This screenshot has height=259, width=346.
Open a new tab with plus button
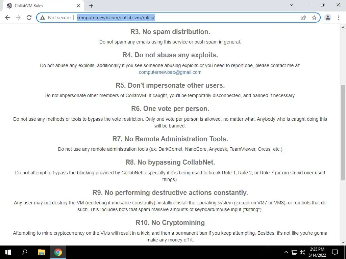tap(91, 6)
